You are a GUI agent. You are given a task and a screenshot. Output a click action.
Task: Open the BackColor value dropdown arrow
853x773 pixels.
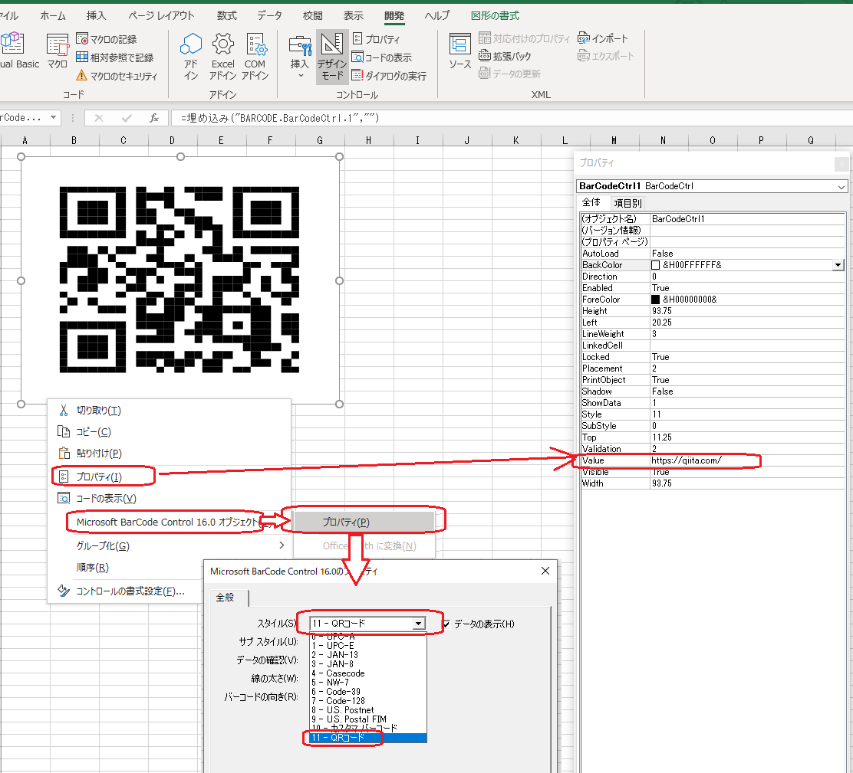(838, 265)
